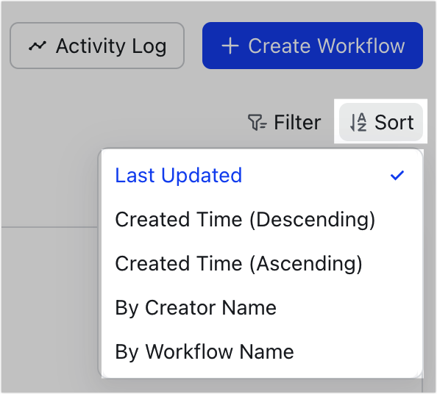Choose the By Creator Name option
The image size is (437, 394).
tap(262, 308)
